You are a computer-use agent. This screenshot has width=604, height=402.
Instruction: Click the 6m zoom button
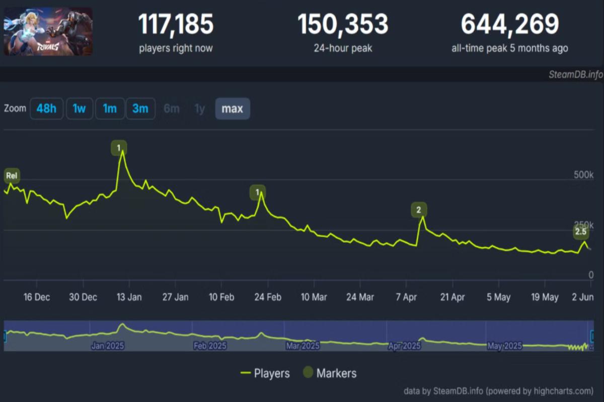pyautogui.click(x=171, y=109)
